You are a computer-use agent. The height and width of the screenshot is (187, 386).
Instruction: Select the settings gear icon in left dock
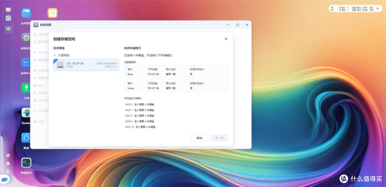pyautogui.click(x=8, y=29)
